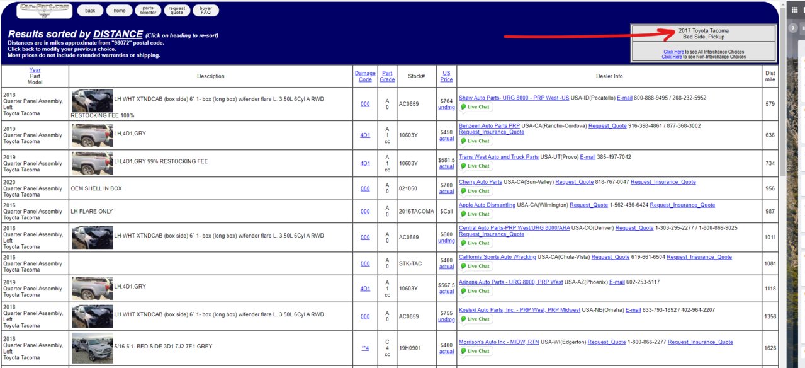Open Cherry Auto Parts dealer link

[480, 182]
